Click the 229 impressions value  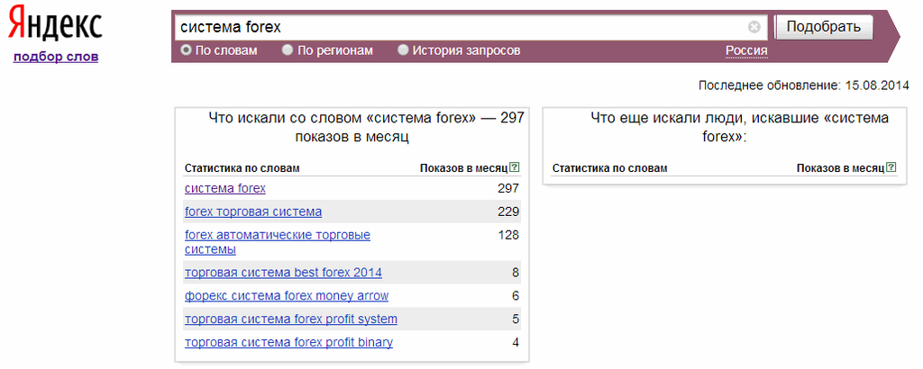(508, 211)
